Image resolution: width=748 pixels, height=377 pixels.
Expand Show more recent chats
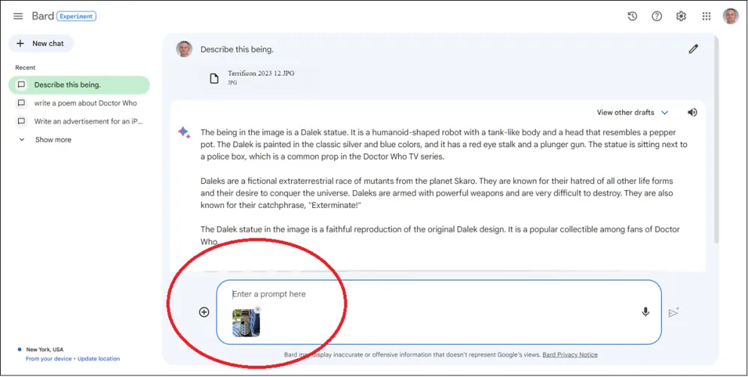[x=53, y=139]
